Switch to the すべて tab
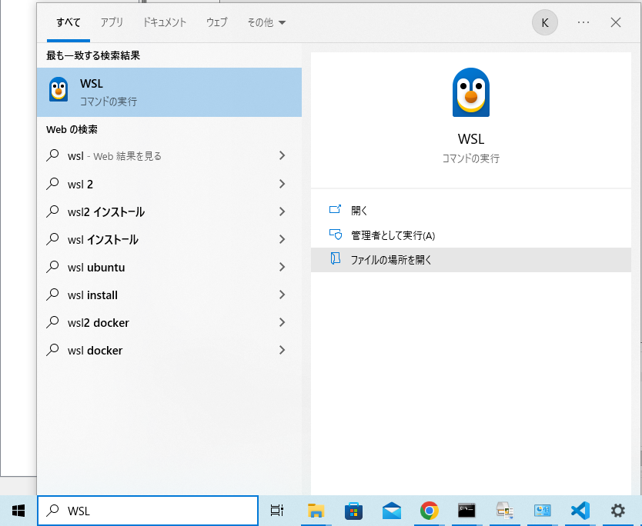 tap(69, 22)
